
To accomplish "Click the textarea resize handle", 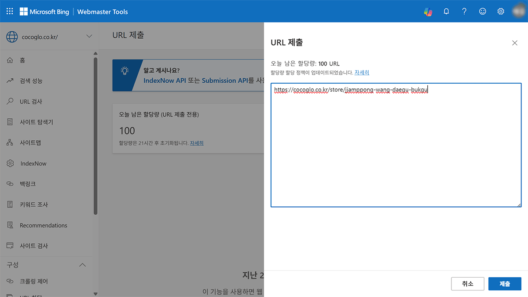I will [x=519, y=204].
